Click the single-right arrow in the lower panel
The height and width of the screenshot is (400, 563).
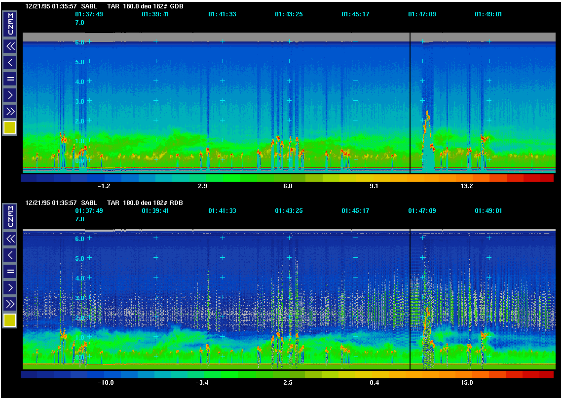[x=10, y=287]
